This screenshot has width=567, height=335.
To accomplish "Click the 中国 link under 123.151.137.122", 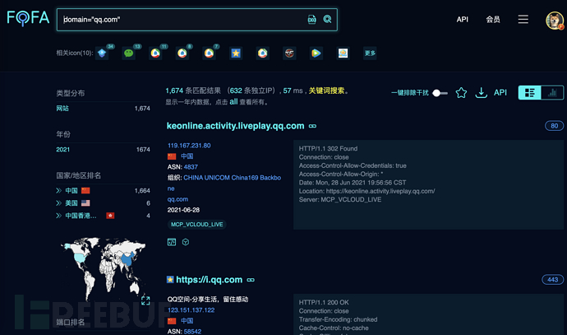I will 187,321.
